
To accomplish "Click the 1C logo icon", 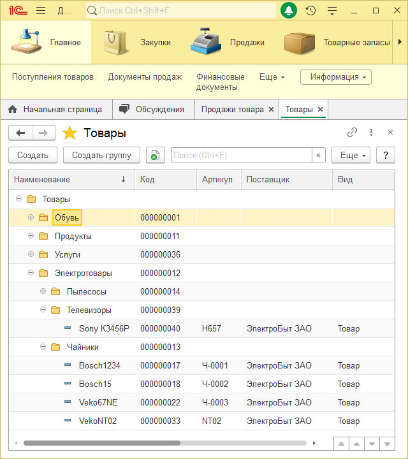I will (18, 11).
